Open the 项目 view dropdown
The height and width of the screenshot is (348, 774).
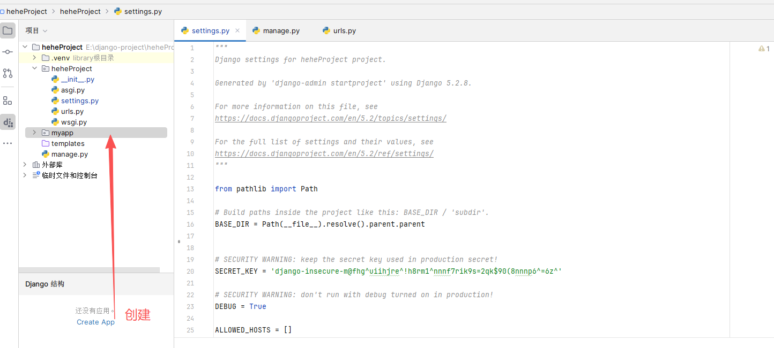coord(36,30)
